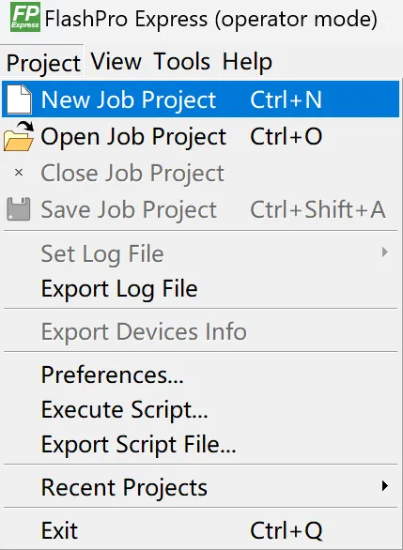Open the Project menu
Viewport: 403px width, 550px height.
tap(43, 63)
